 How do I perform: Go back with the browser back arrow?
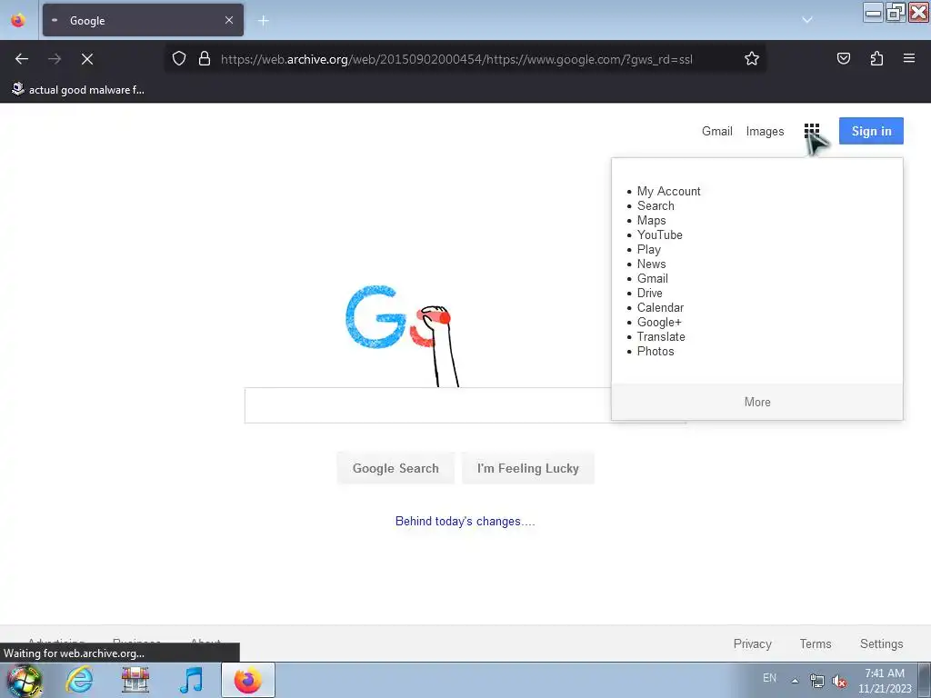pyautogui.click(x=22, y=59)
